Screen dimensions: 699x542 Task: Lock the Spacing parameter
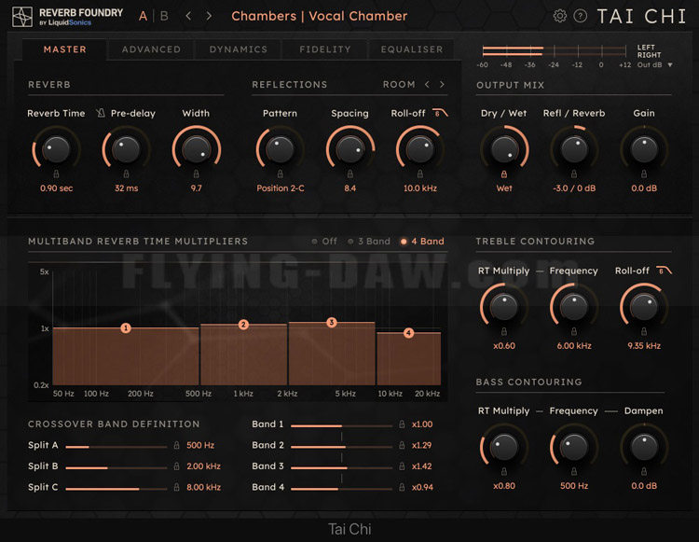pos(349,174)
